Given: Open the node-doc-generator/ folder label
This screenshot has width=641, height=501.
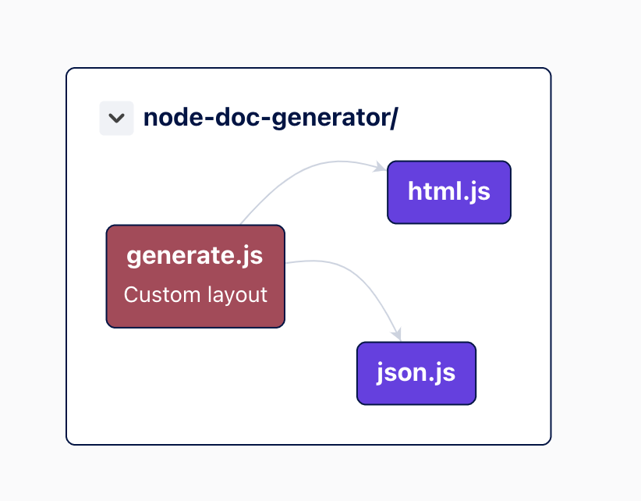Looking at the screenshot, I should click(271, 117).
